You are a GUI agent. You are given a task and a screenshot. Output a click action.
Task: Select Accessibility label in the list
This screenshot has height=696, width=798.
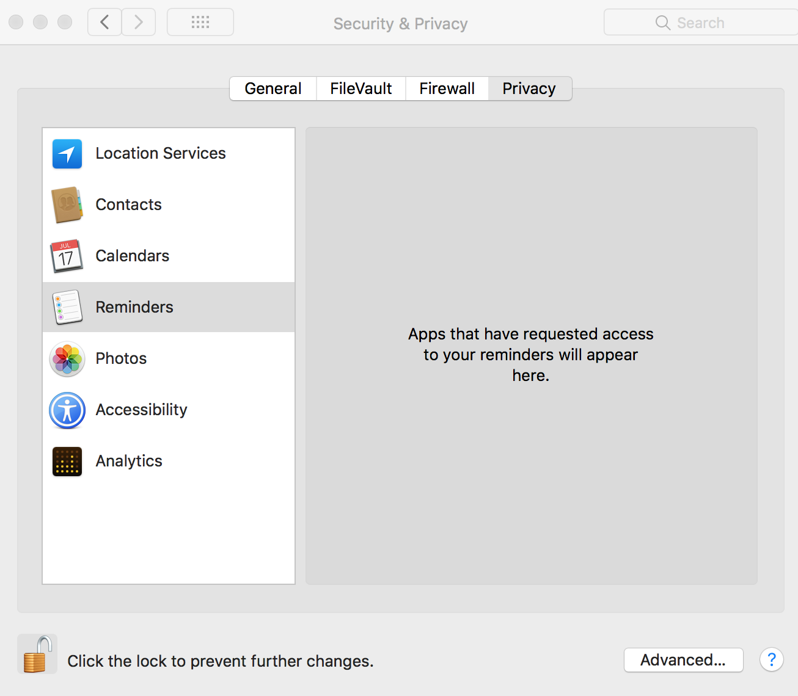[142, 410]
